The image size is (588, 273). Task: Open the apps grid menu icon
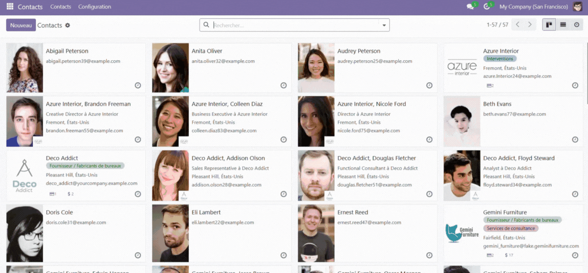pyautogui.click(x=10, y=6)
